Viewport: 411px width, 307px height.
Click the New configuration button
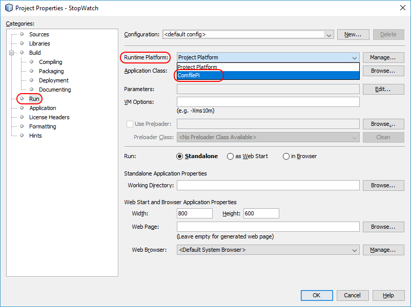click(353, 34)
